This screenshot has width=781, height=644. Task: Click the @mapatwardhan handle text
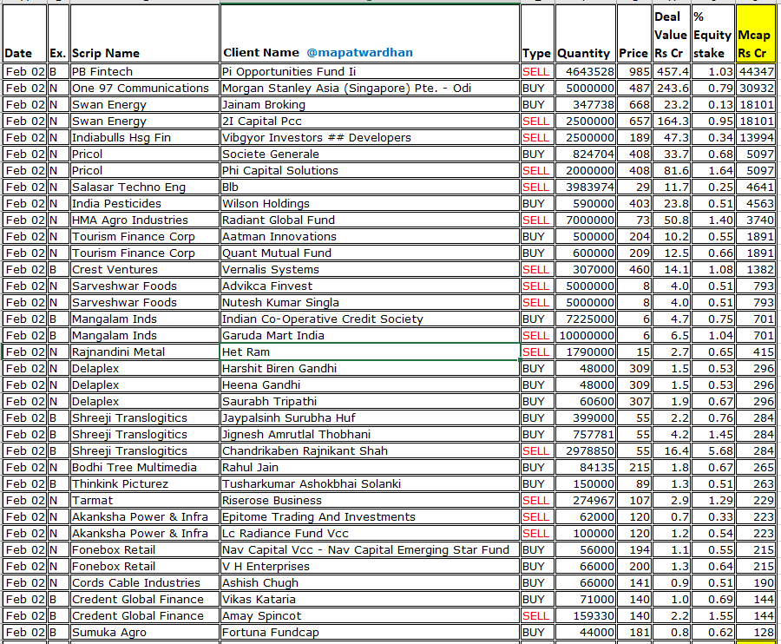(359, 53)
